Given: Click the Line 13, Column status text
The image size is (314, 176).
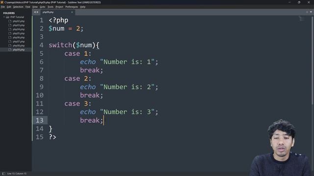Looking at the screenshot, I should coord(17,174).
